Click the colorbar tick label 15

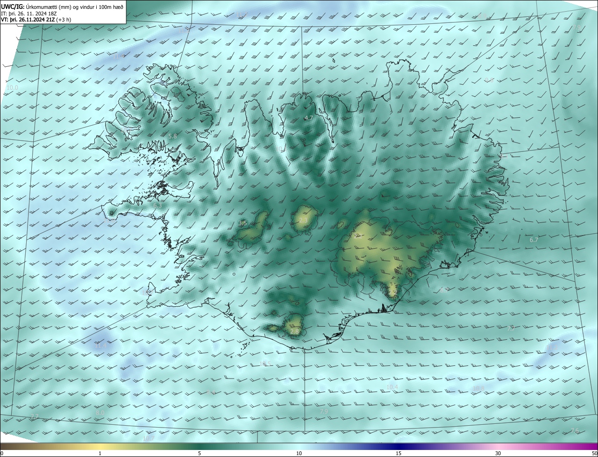tap(399, 453)
